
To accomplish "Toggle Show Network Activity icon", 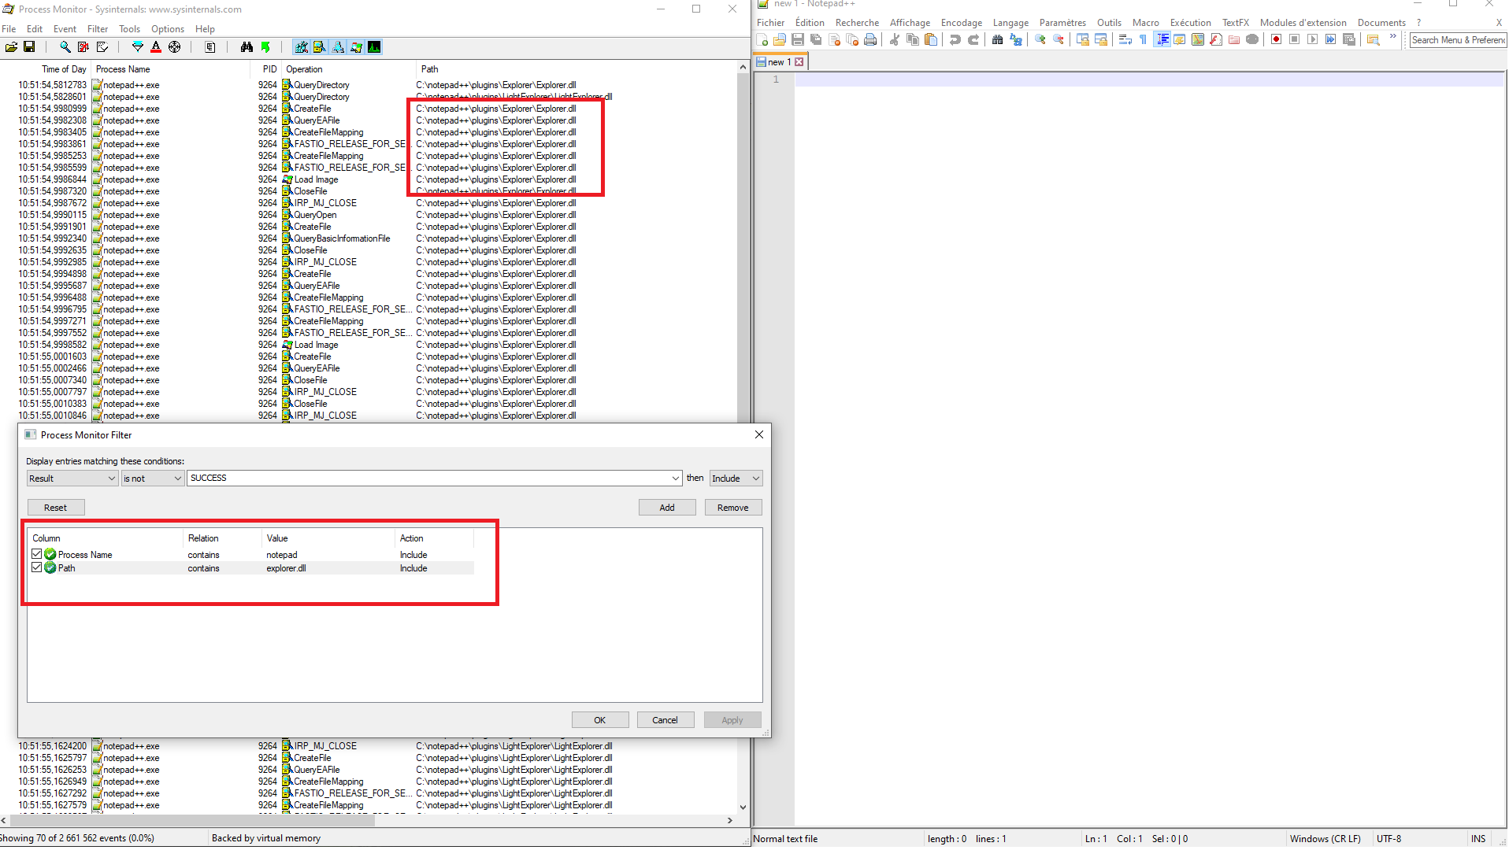I will click(x=338, y=47).
